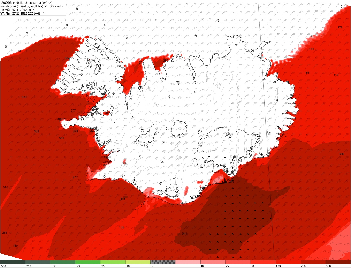Click the map value 325
The height and width of the screenshot is (268, 351).
[x=93, y=130]
